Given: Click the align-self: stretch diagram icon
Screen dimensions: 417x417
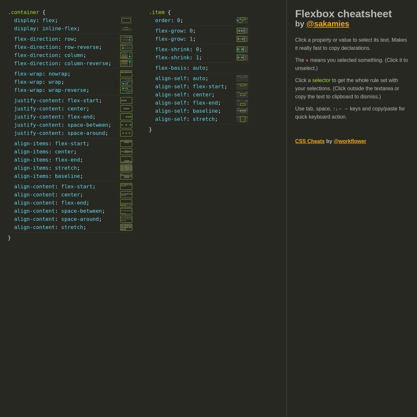Looking at the screenshot, I should tap(242, 119).
